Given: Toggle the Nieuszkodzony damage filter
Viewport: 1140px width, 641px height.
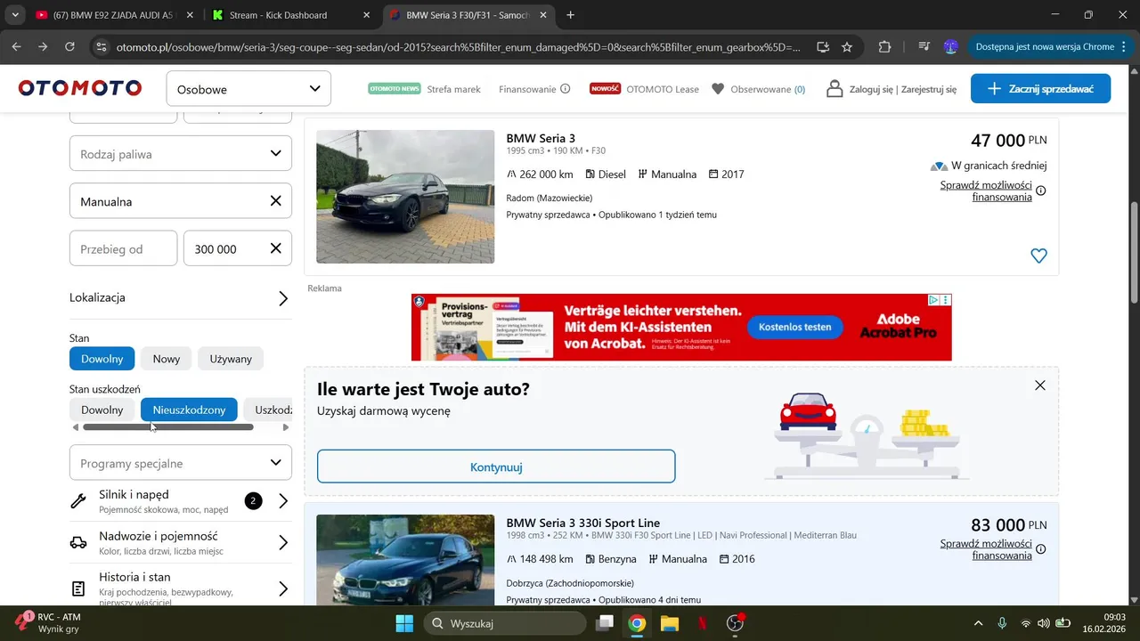Looking at the screenshot, I should (189, 410).
